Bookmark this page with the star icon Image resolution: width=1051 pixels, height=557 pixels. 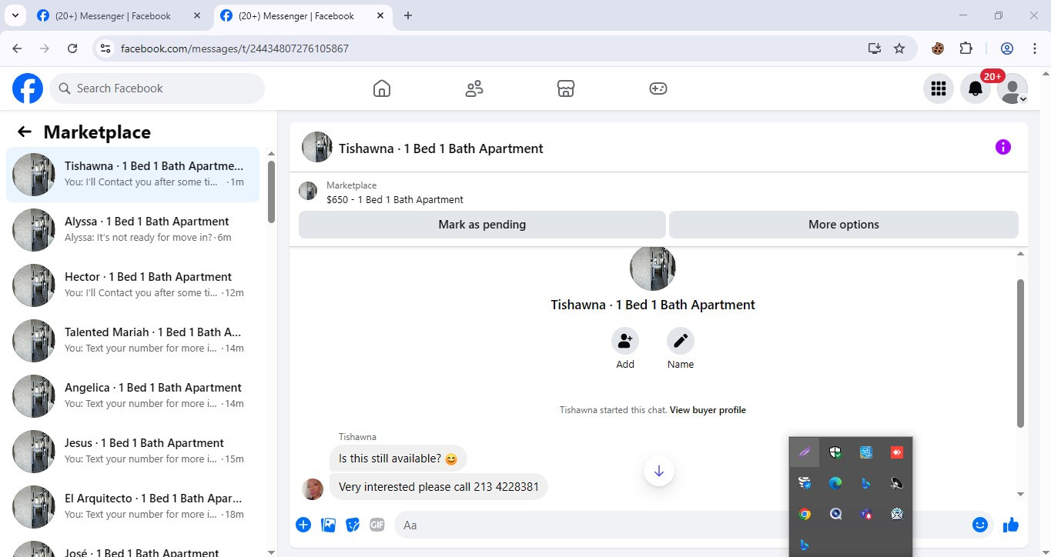(x=899, y=48)
